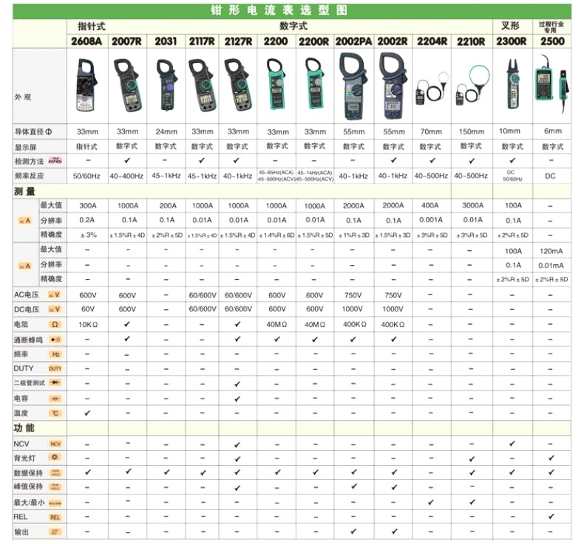584x544 pixels.
Task: Select the 2608A model column header
Action: (87, 41)
